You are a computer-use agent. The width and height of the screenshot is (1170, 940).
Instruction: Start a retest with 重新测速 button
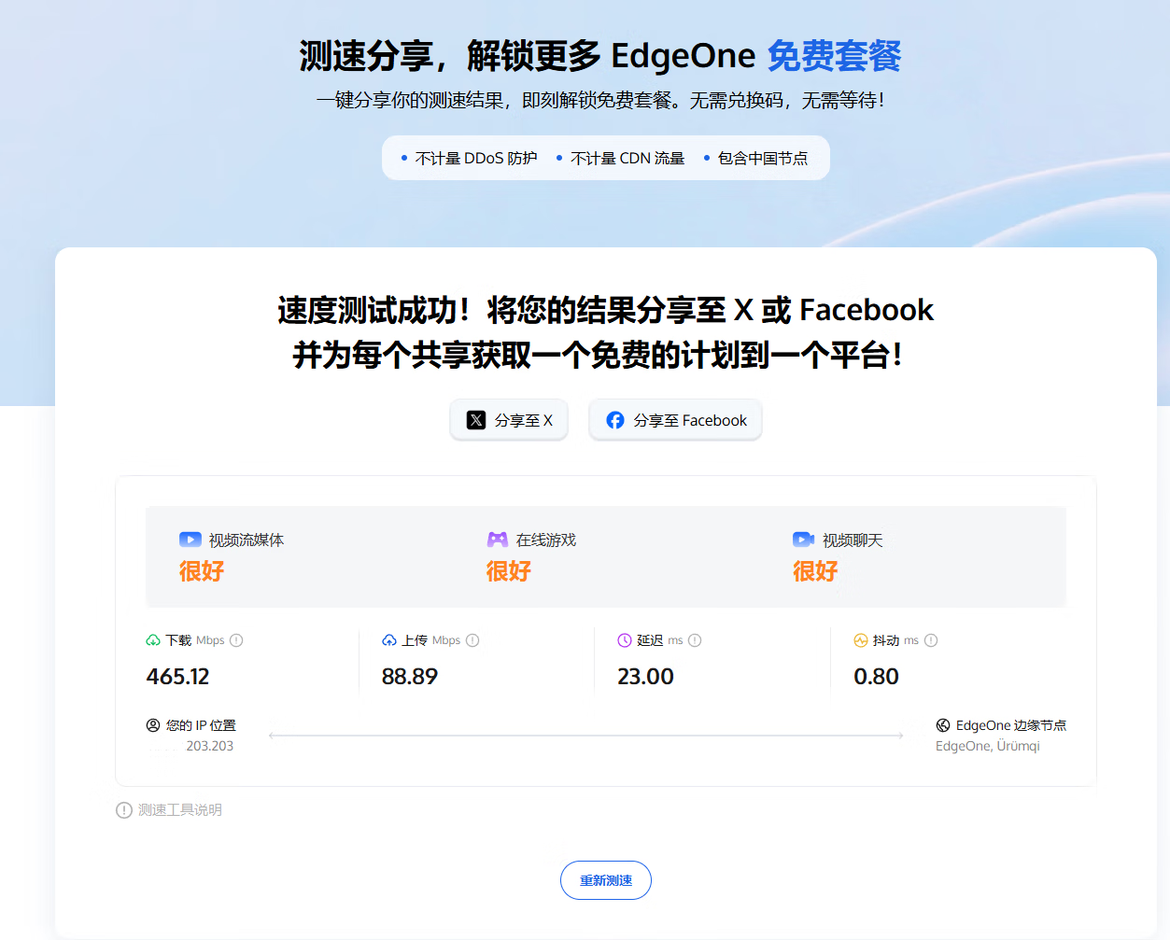[x=606, y=880]
